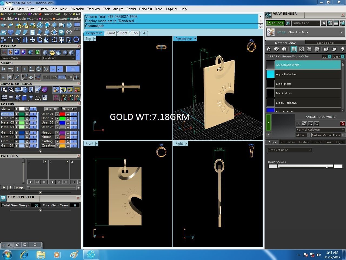Click the Hide layers button

pos(51,109)
